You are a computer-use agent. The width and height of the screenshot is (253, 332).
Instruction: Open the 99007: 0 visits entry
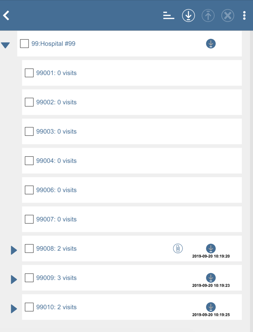tap(56, 219)
